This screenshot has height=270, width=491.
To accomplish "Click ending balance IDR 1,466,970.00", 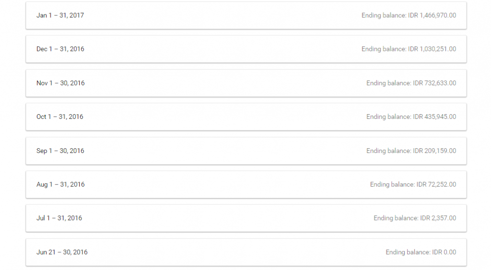I will (x=409, y=15).
